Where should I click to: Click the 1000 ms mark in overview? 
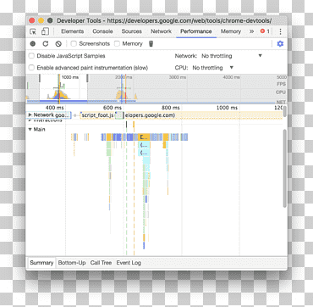pyautogui.click(x=70, y=77)
